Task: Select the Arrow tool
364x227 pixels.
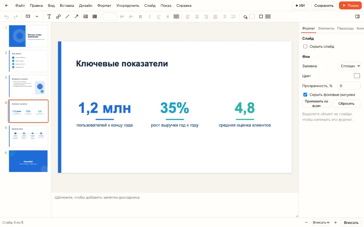Action: click(76, 16)
